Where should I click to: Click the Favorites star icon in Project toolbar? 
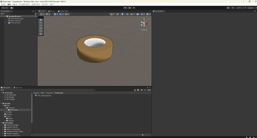coord(145,90)
